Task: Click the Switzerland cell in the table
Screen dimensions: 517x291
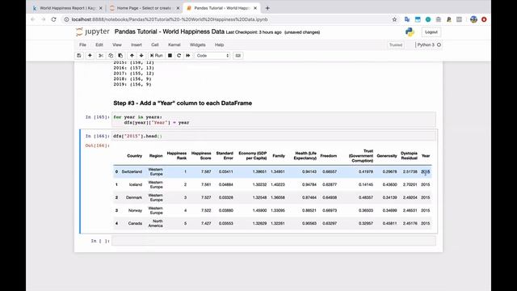Action: pos(132,171)
